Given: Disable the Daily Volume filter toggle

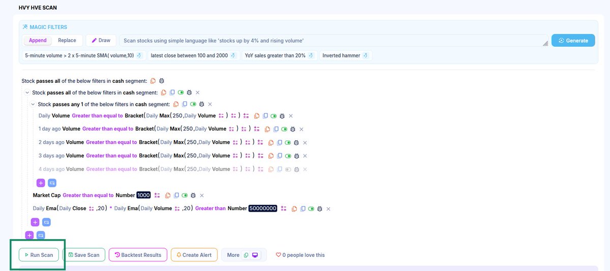Looking at the screenshot, I should (274, 116).
